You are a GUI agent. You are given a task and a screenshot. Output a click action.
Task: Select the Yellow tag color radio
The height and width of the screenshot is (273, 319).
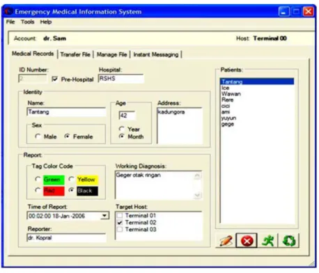[x=72, y=179]
